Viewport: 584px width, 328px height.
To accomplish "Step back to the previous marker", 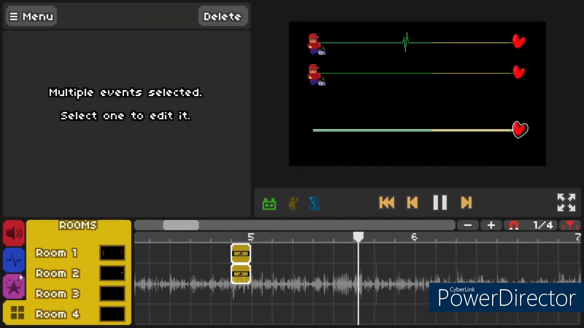I will (412, 203).
